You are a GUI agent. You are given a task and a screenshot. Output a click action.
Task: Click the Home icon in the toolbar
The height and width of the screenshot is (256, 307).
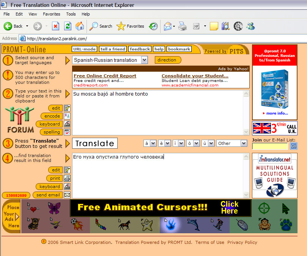click(x=80, y=26)
